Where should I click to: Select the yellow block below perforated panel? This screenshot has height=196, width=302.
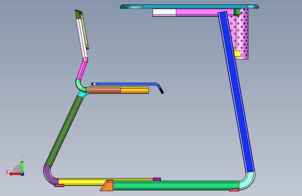pyautogui.click(x=238, y=54)
